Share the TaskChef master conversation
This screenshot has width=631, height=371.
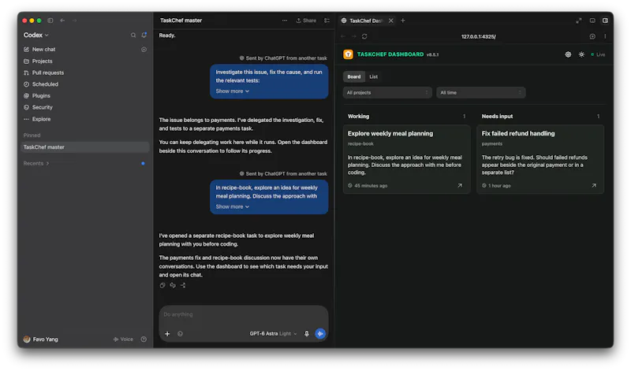tap(306, 20)
